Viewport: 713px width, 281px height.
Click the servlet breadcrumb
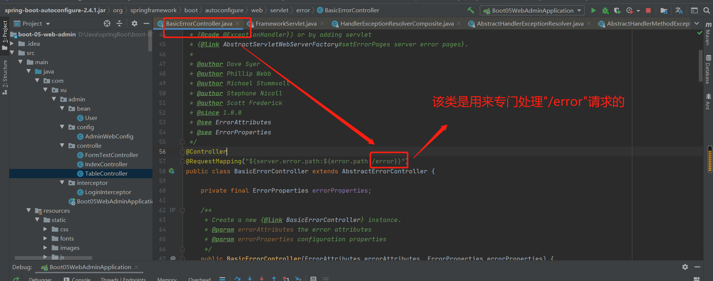click(x=279, y=10)
